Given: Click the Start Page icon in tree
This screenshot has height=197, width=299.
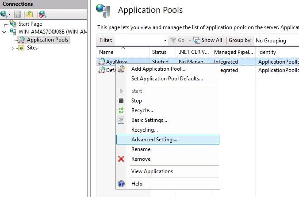Looking at the screenshot, I should tap(13, 23).
